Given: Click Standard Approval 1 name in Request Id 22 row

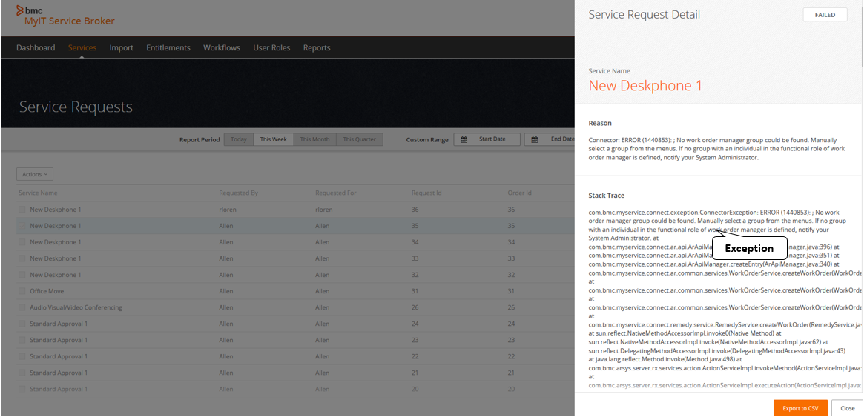Looking at the screenshot, I should pyautogui.click(x=59, y=356).
